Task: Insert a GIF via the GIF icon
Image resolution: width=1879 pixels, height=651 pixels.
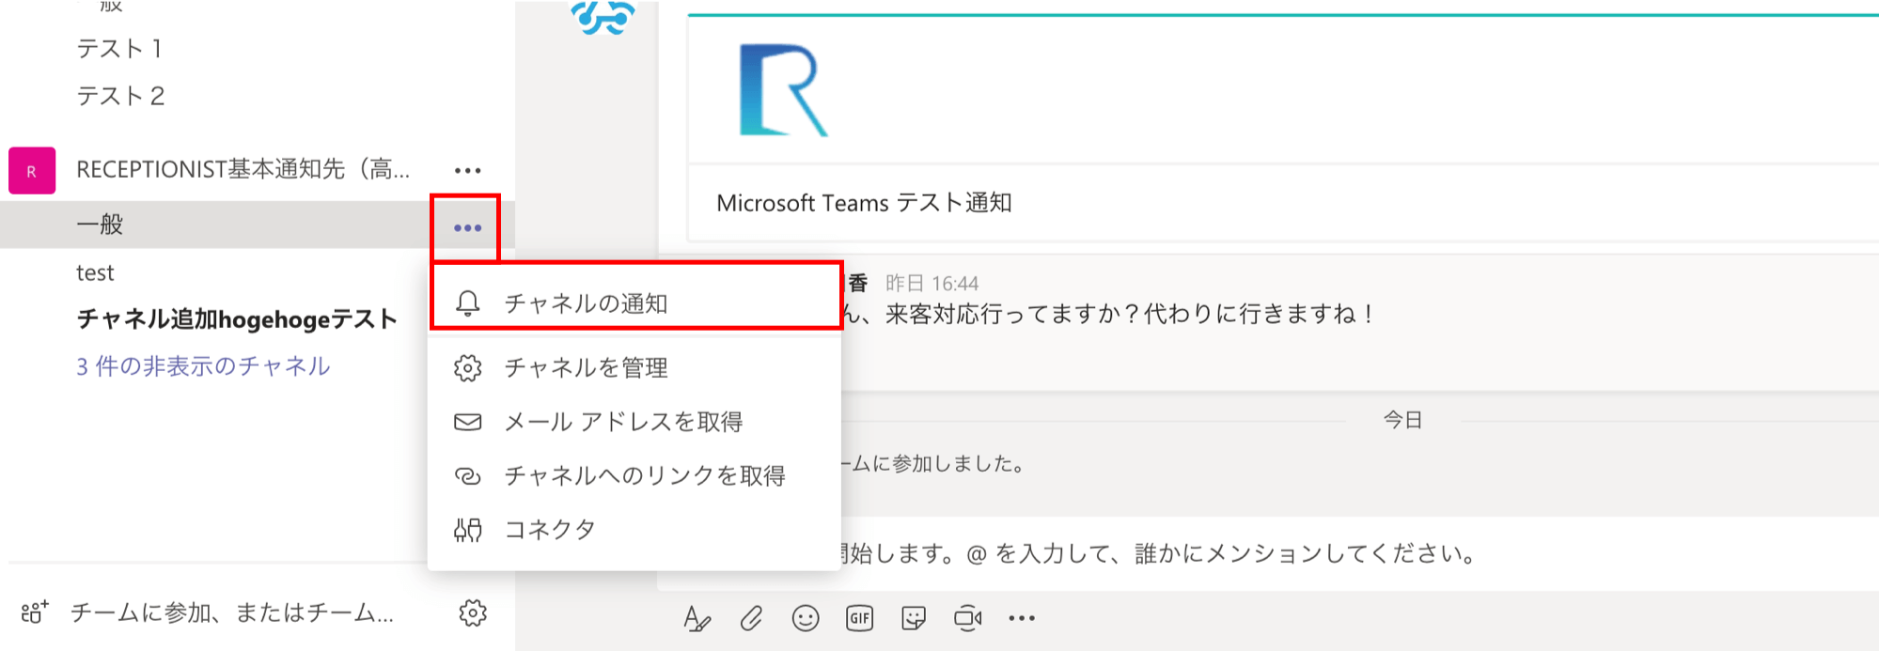Action: coord(859,618)
